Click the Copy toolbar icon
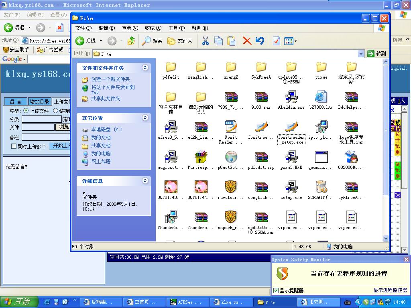The image size is (411, 308). click(218, 41)
